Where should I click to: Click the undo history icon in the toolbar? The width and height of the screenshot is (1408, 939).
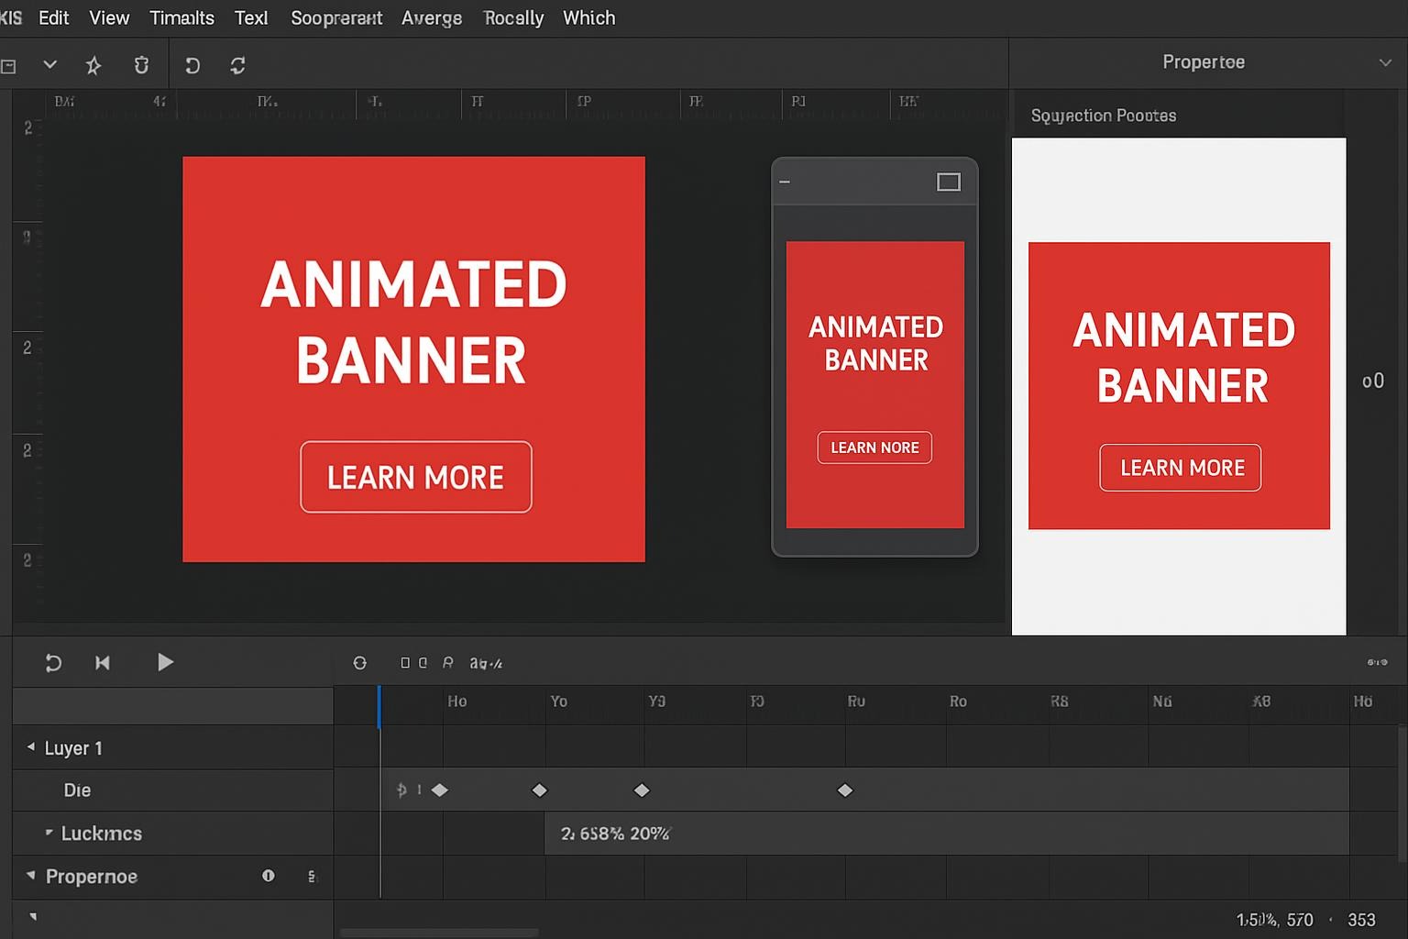tap(192, 65)
